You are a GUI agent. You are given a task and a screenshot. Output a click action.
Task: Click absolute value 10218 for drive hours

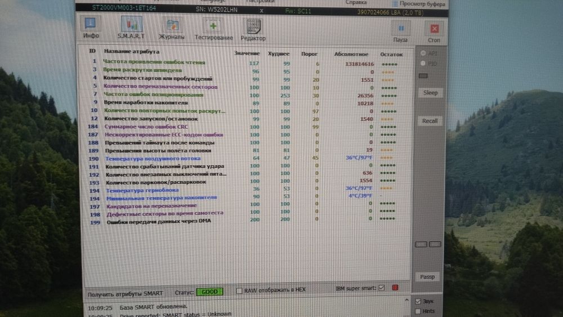pos(365,104)
